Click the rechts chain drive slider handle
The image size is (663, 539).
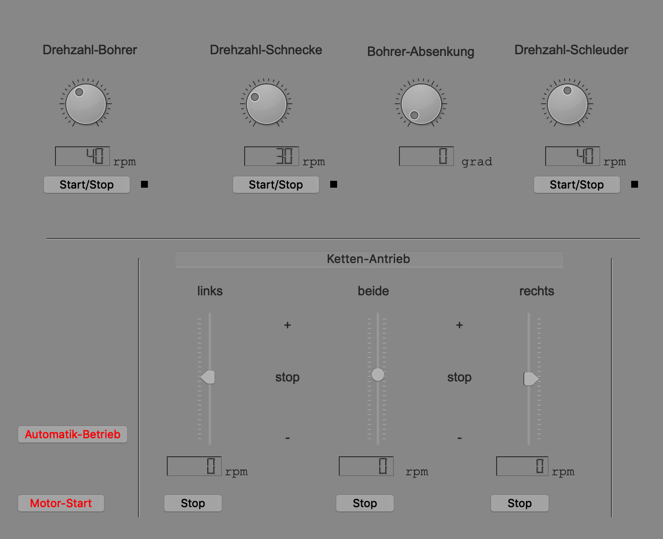531,379
